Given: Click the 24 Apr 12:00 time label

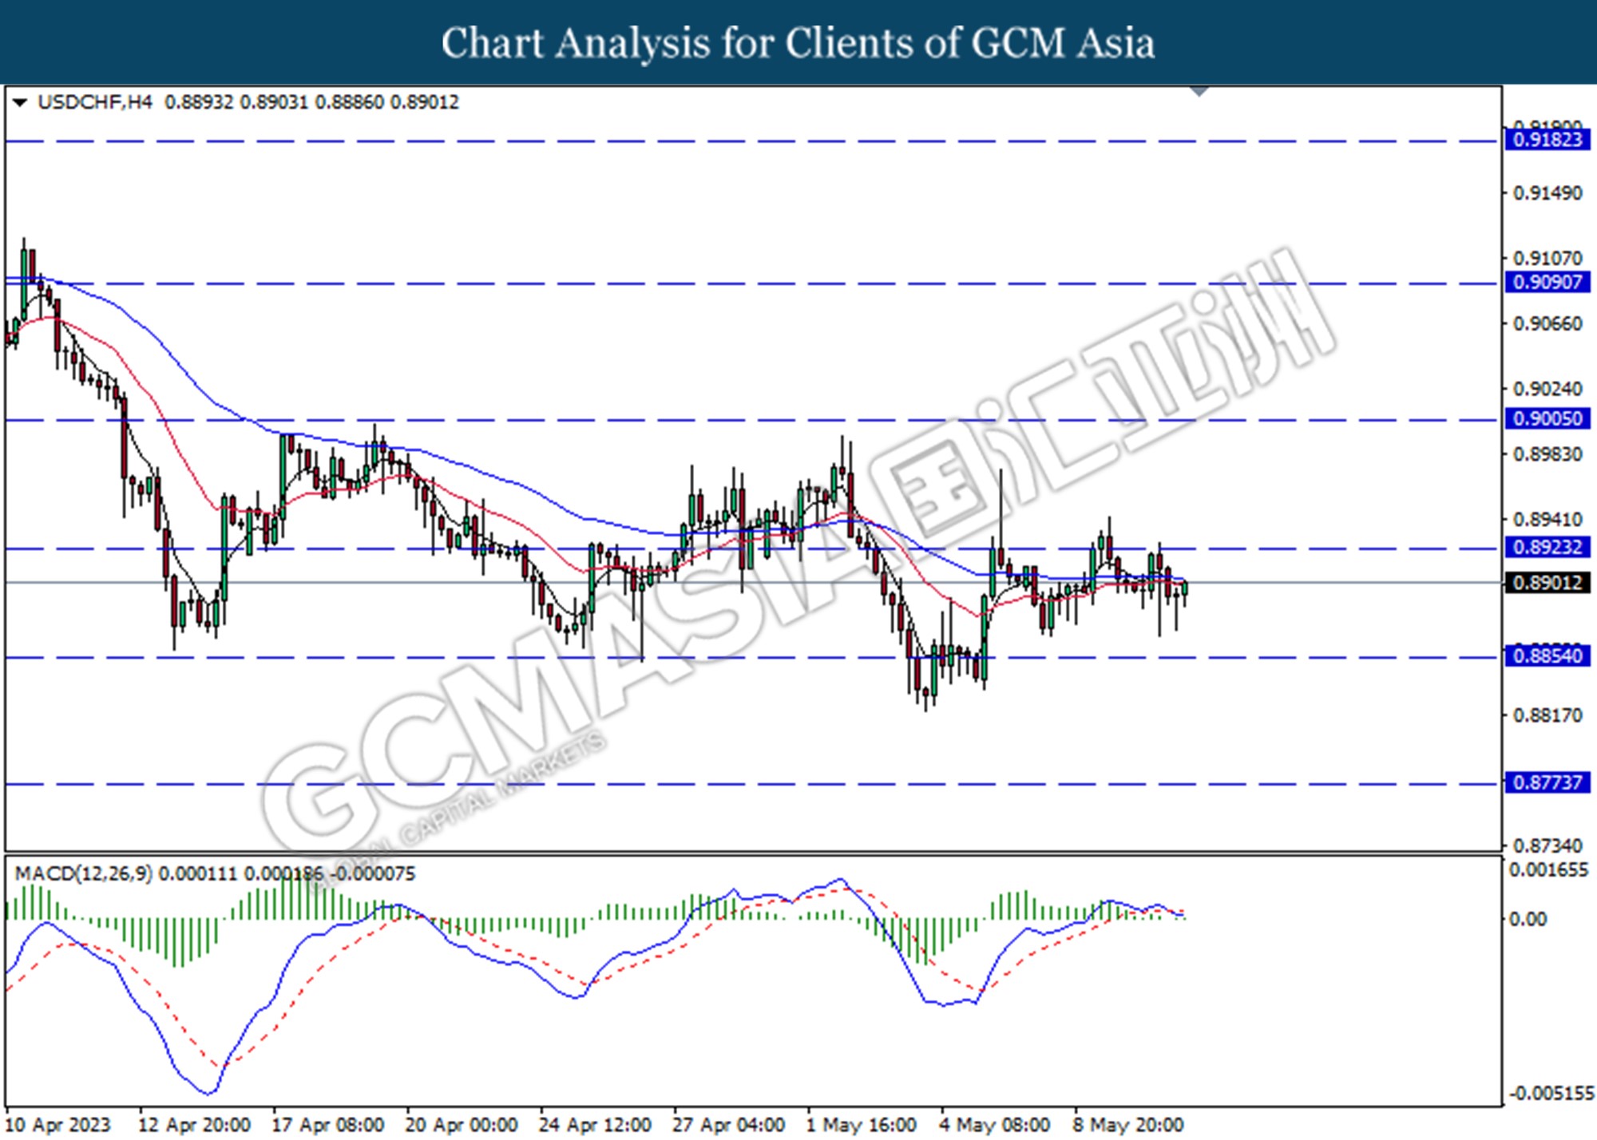Looking at the screenshot, I should (595, 1125).
